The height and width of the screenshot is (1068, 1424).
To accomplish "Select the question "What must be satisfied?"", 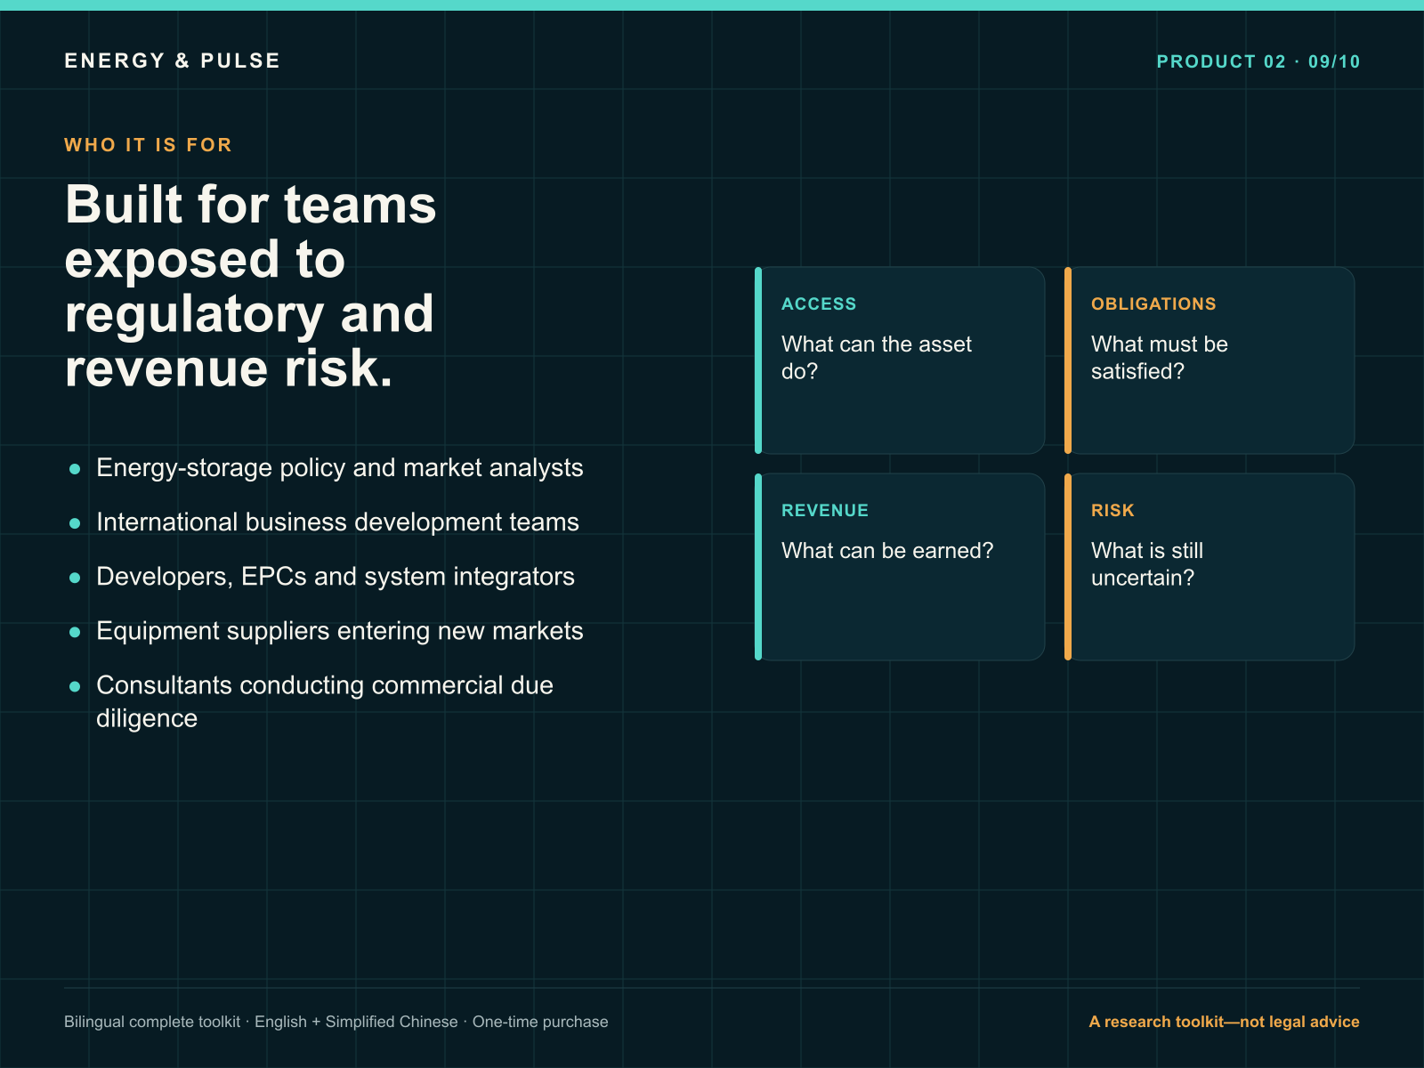I will point(1160,358).
